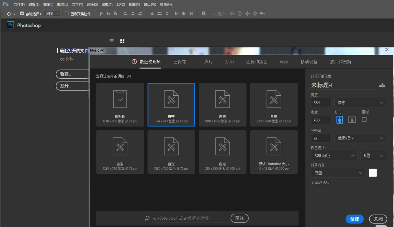Click distribute bottom edges icon
Viewport: 394px width, 227px height.
click(x=167, y=14)
